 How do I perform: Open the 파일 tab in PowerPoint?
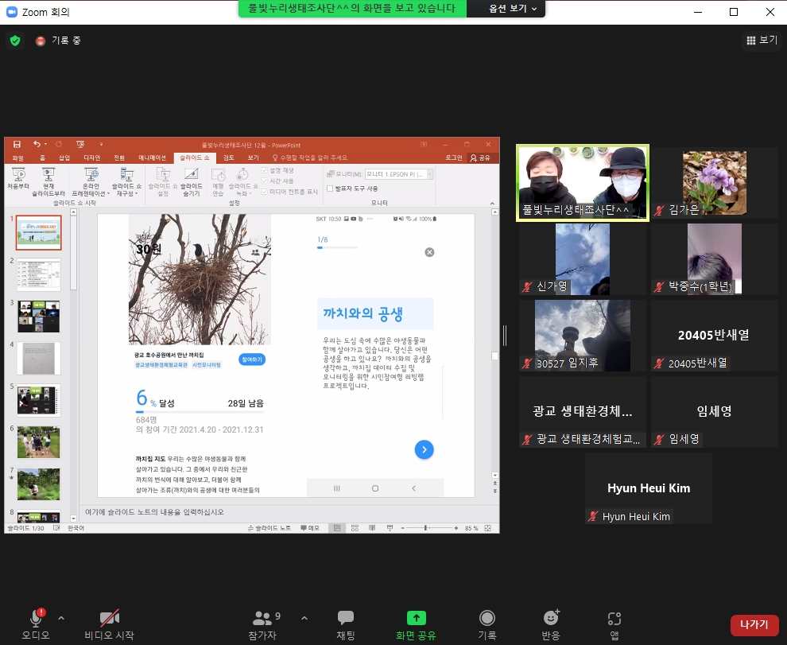tap(18, 157)
